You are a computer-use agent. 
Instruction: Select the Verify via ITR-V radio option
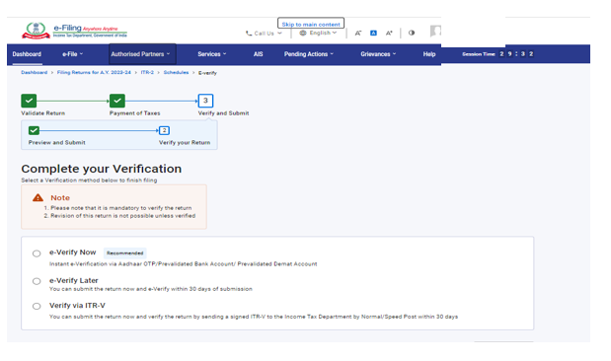37,306
